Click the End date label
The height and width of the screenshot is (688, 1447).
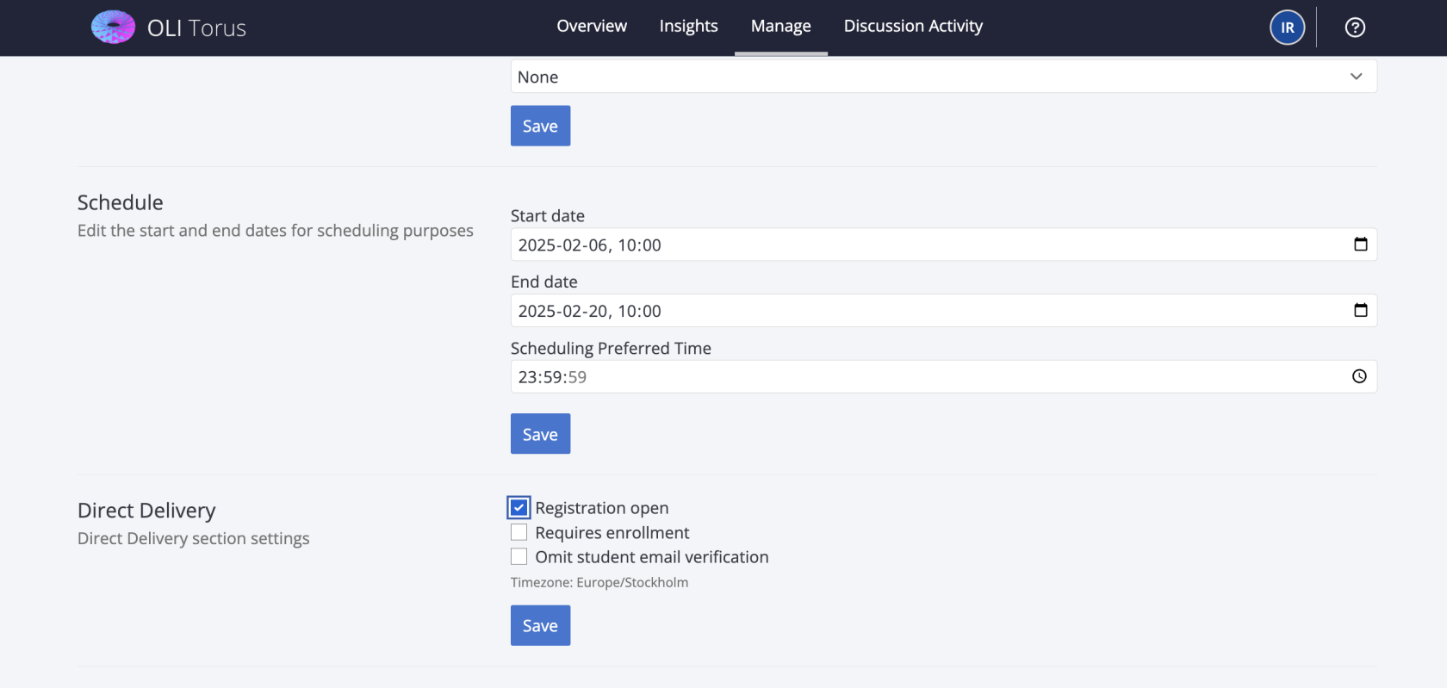point(543,282)
